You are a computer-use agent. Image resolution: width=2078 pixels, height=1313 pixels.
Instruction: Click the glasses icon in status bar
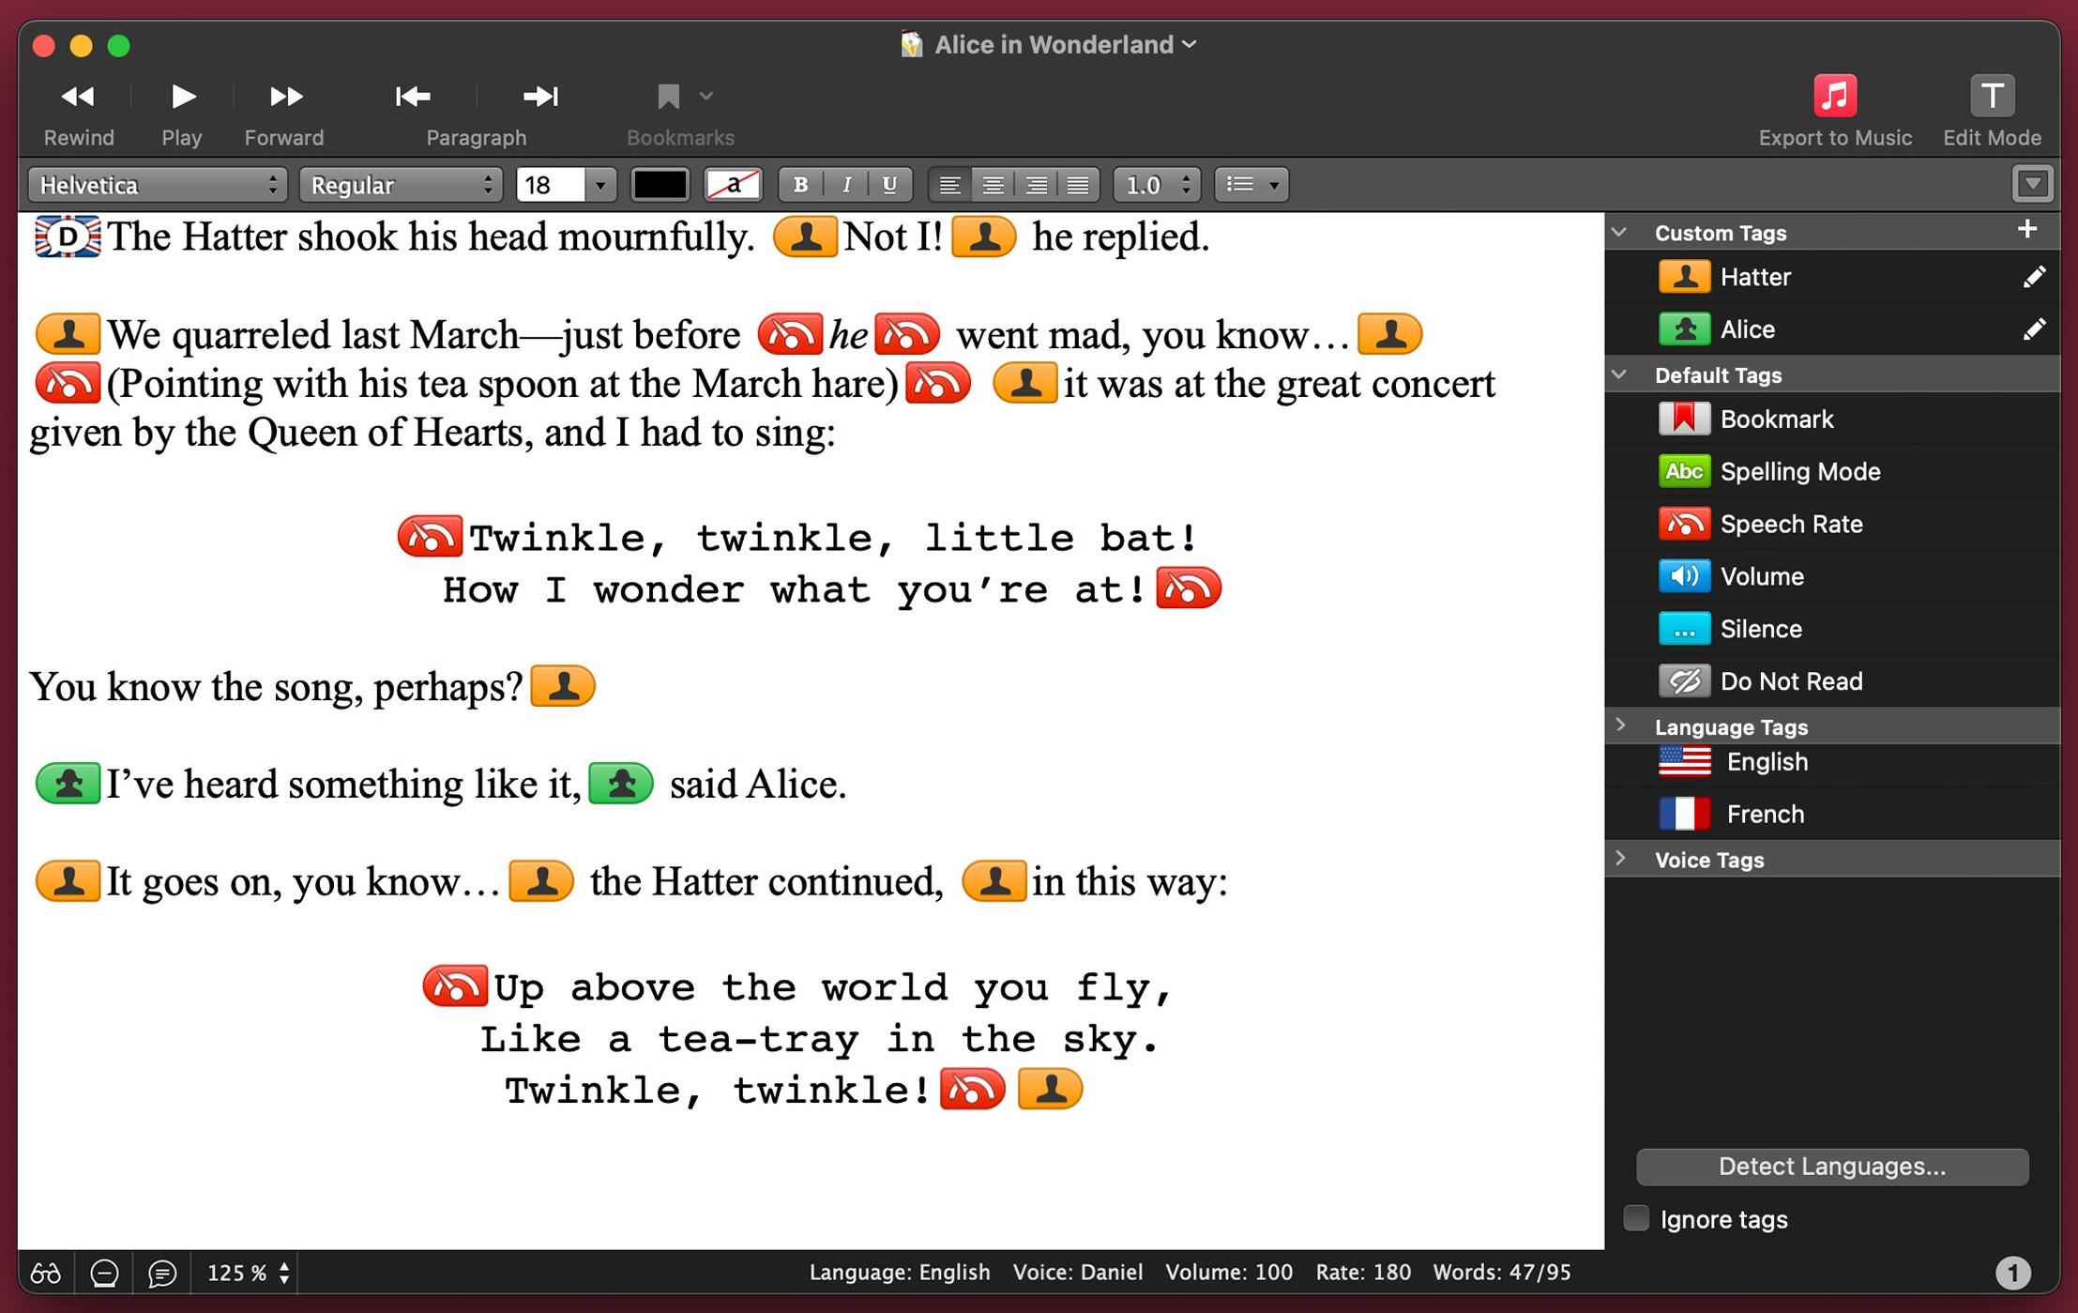46,1273
